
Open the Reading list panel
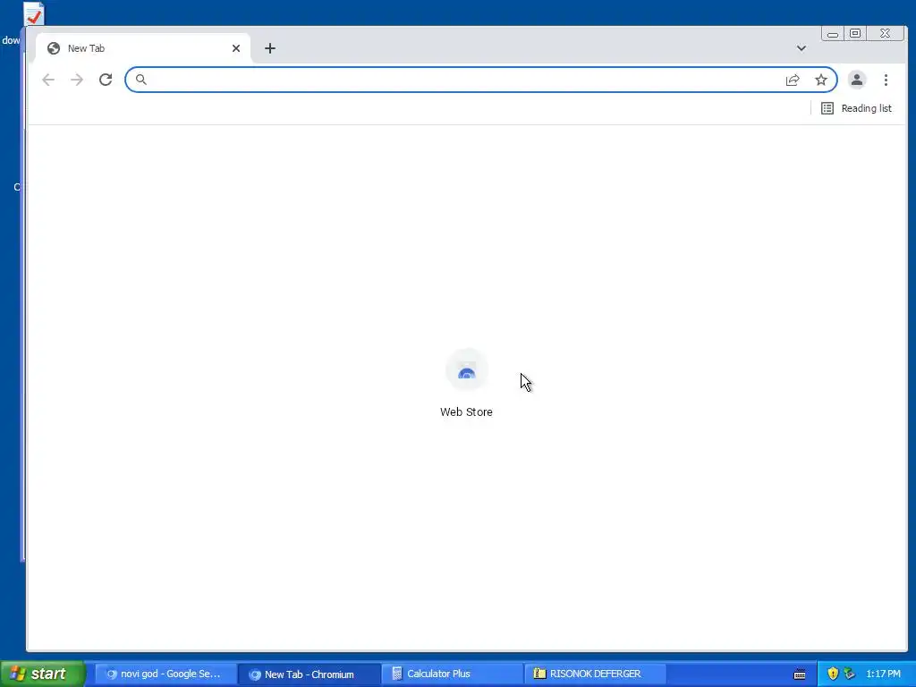tap(856, 108)
